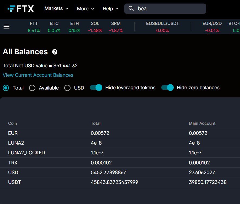Click the FTX logo
The height and width of the screenshot is (204, 240).
[21, 9]
